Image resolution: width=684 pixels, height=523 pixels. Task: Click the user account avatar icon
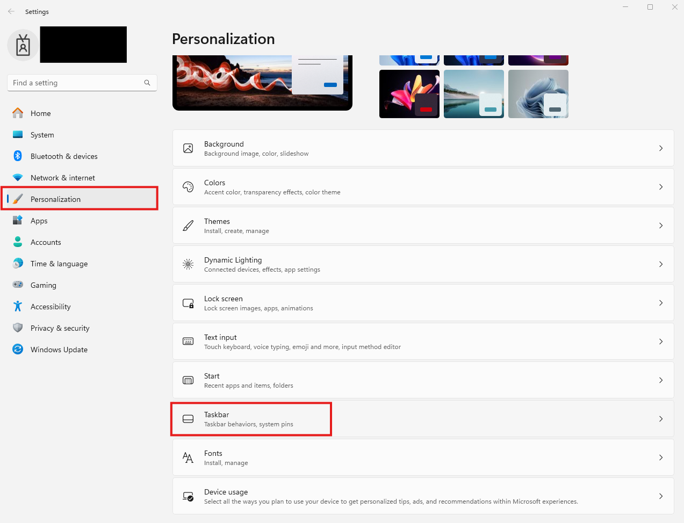pyautogui.click(x=23, y=45)
